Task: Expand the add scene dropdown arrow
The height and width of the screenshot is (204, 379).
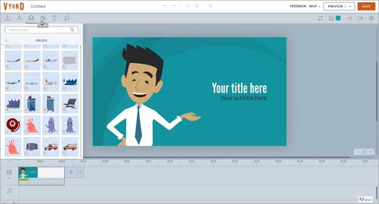Action: (81, 173)
